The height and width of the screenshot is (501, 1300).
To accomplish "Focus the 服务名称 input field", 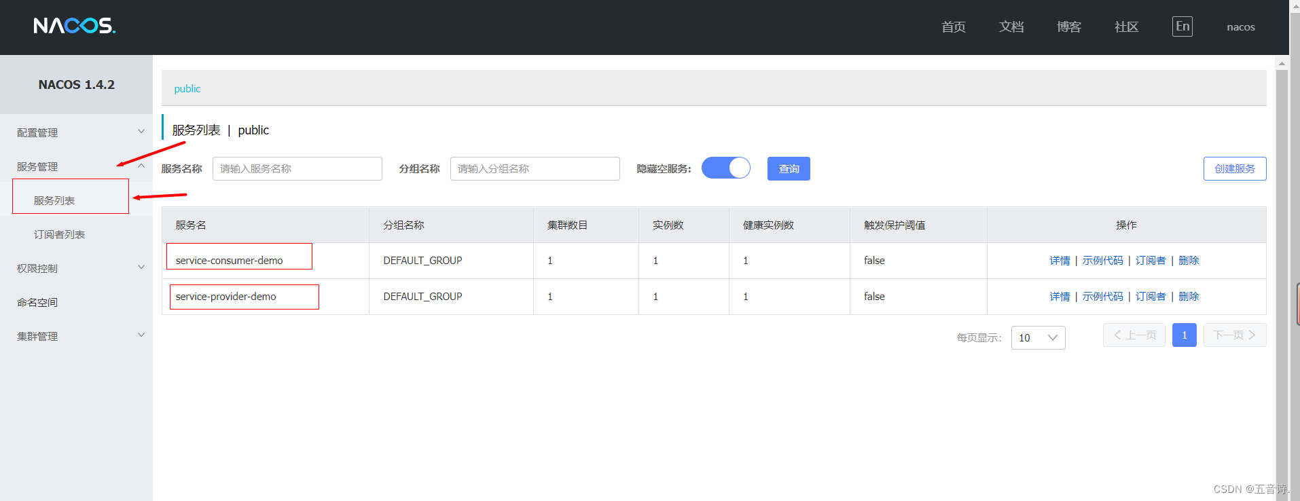I will point(297,168).
